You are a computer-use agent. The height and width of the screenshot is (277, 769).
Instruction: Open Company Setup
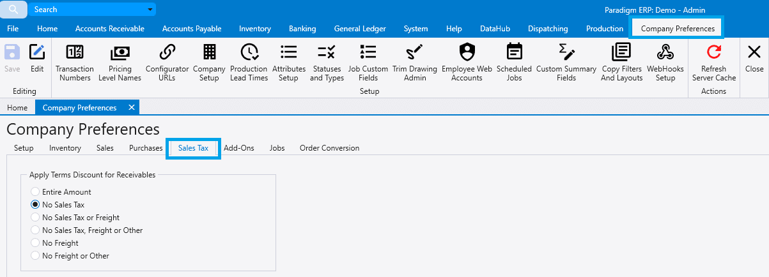(x=209, y=63)
